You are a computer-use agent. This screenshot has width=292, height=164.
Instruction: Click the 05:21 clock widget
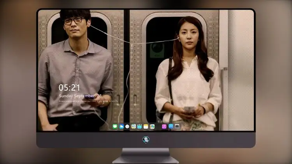click(x=69, y=87)
